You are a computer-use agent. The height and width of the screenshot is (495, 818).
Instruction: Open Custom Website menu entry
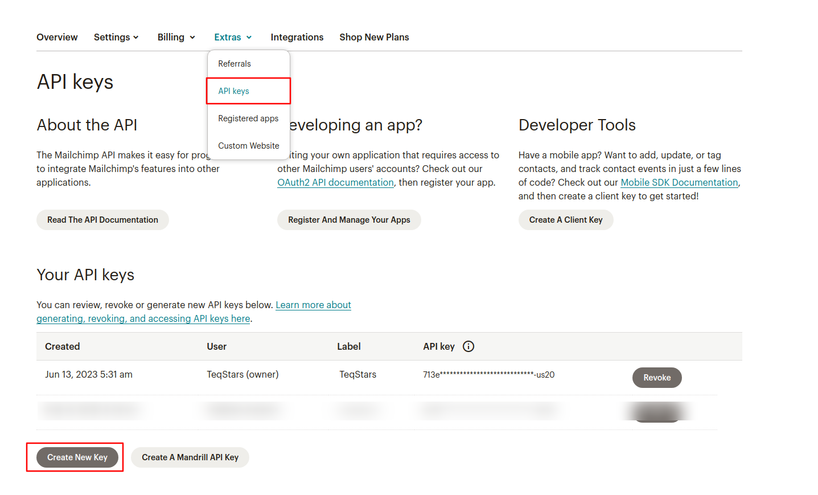[x=249, y=146]
